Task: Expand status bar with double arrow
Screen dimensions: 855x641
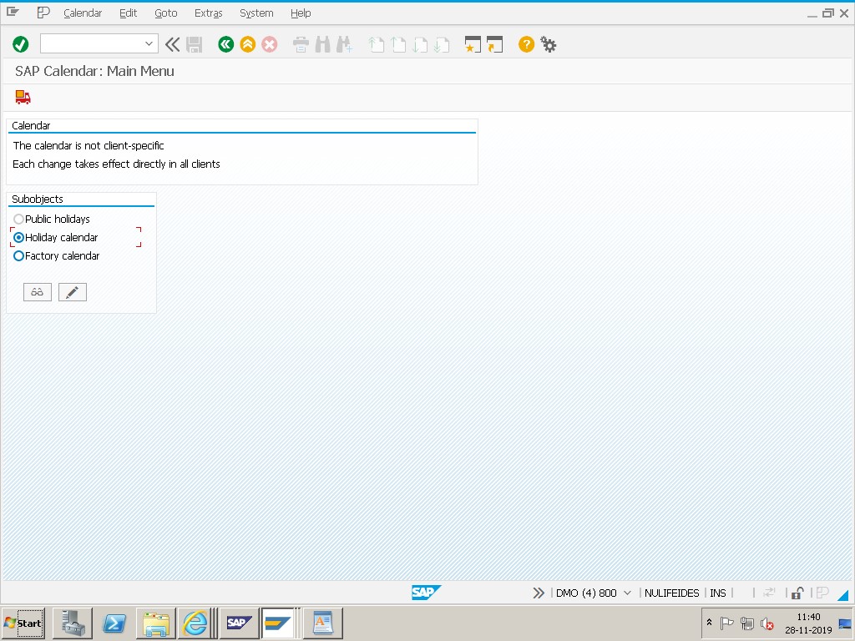Action: click(539, 593)
